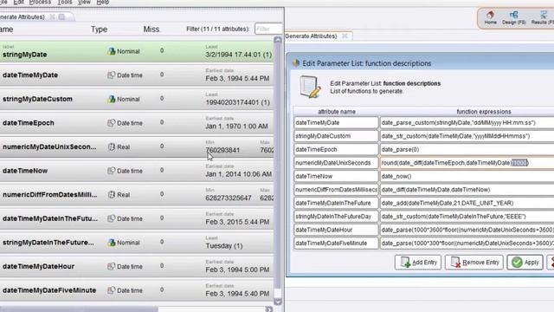
Task: Click value 760293841 in numericMyDateUnixSeconds row
Action: point(222,150)
